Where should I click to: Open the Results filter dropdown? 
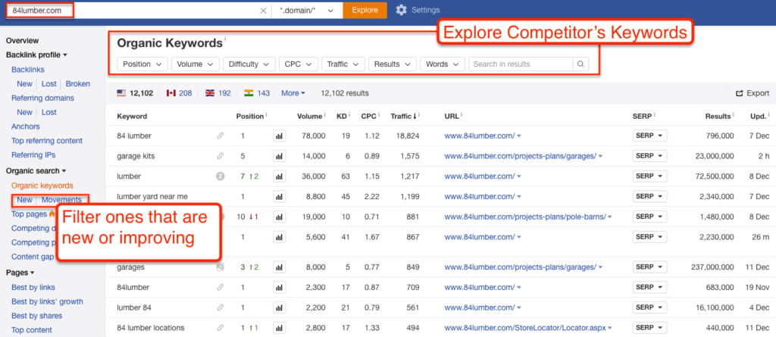pyautogui.click(x=392, y=64)
